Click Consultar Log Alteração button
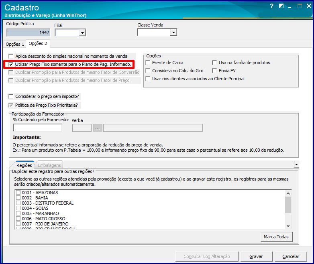The image size is (314, 264). tap(207, 256)
